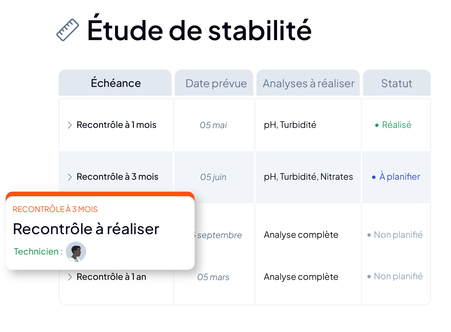Image resolution: width=451 pixels, height=332 pixels.
Task: Click the pH, Turbidité, Nitrates cell
Action: 308,177
